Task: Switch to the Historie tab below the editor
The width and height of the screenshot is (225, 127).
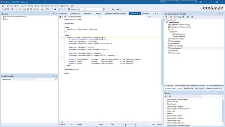Action: pos(159,124)
